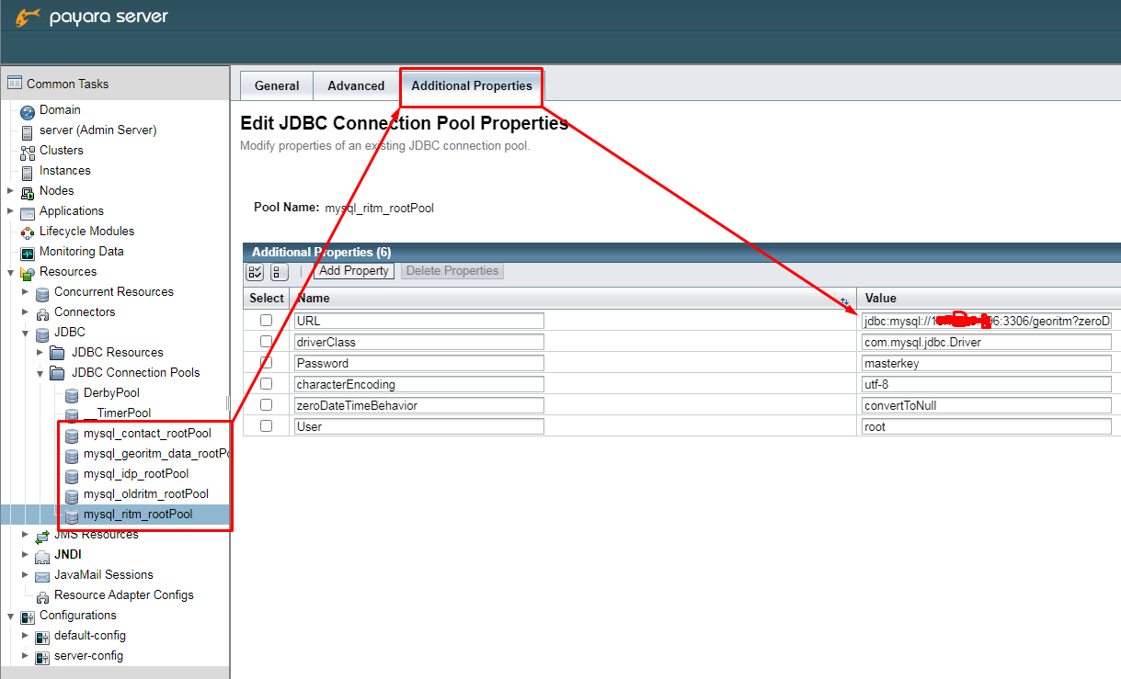
Task: Click the Payara Server fish logo
Action: (28, 17)
